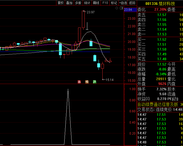The width and height of the screenshot is (183, 146).
Task: Click the diamond icon above the price axis
Action: [117, 8]
